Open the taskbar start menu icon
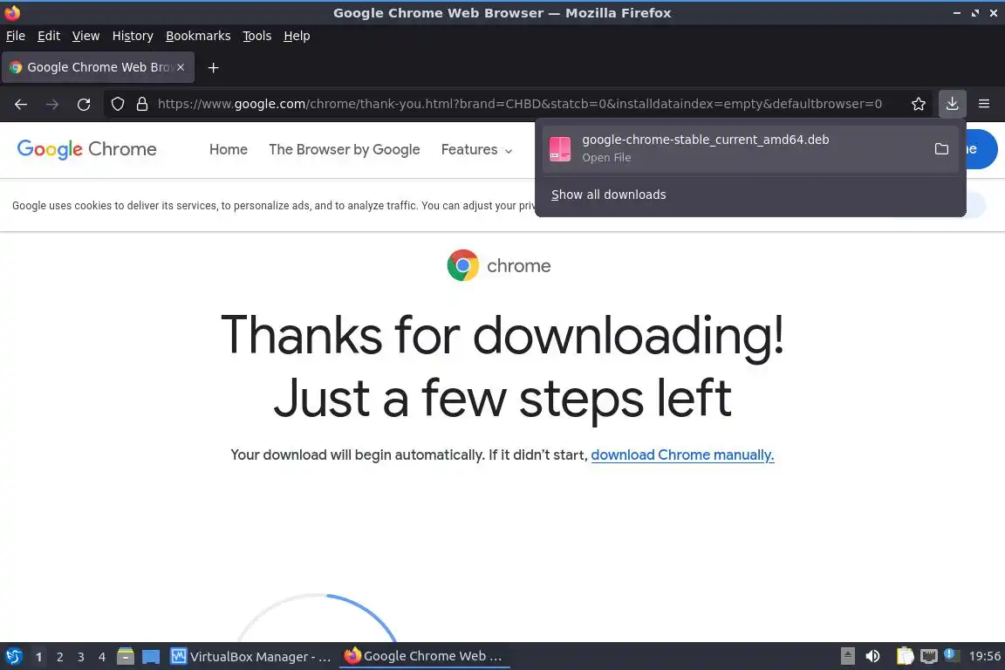The image size is (1005, 670). tap(13, 656)
